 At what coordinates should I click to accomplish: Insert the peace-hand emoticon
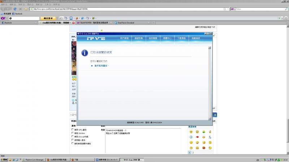(x=210, y=132)
